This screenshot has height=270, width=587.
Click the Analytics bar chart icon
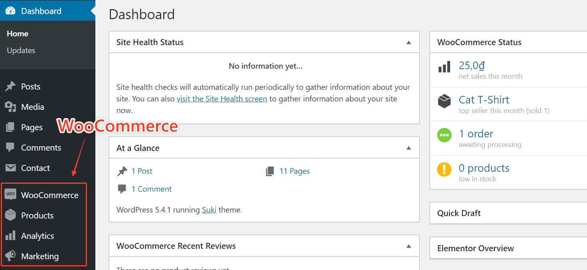[10, 236]
